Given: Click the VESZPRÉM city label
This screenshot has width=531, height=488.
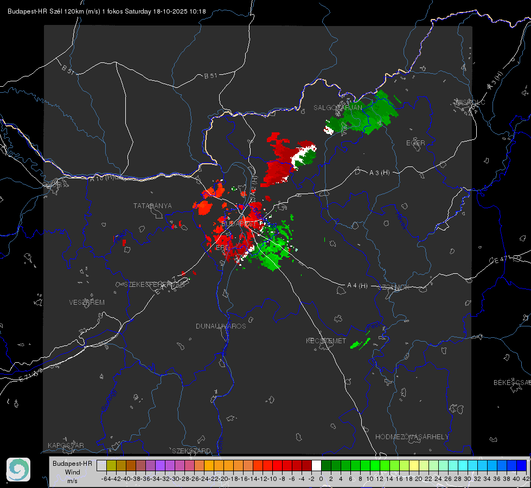Looking at the screenshot, I should (x=87, y=303).
